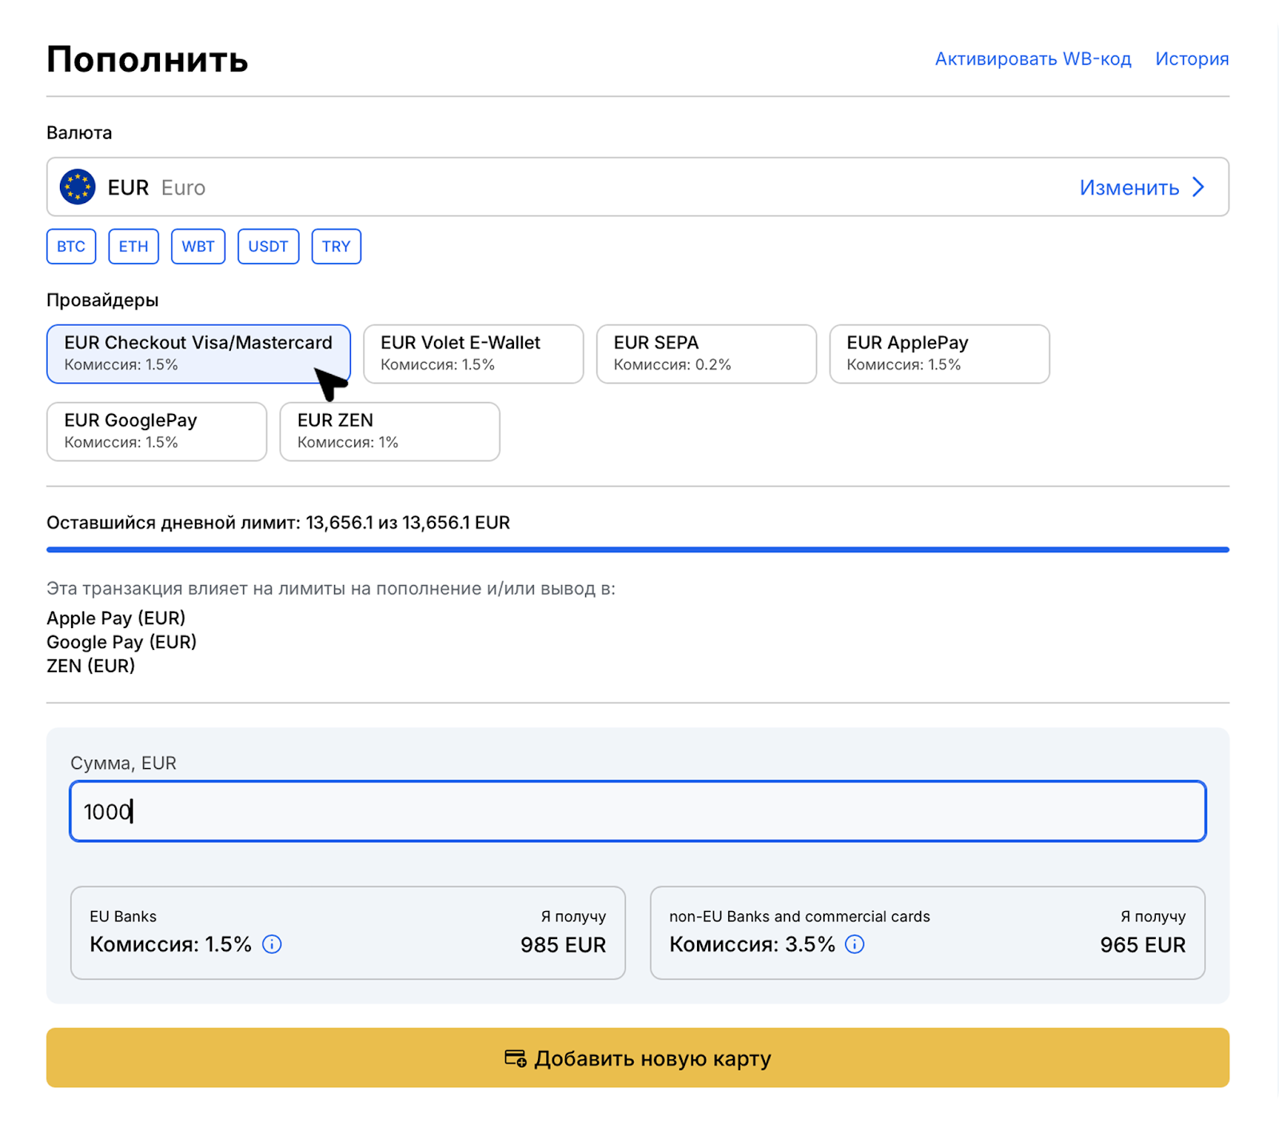Viewport: 1279px width, 1122px height.
Task: Choose the EUR SEPA provider
Action: 707,353
